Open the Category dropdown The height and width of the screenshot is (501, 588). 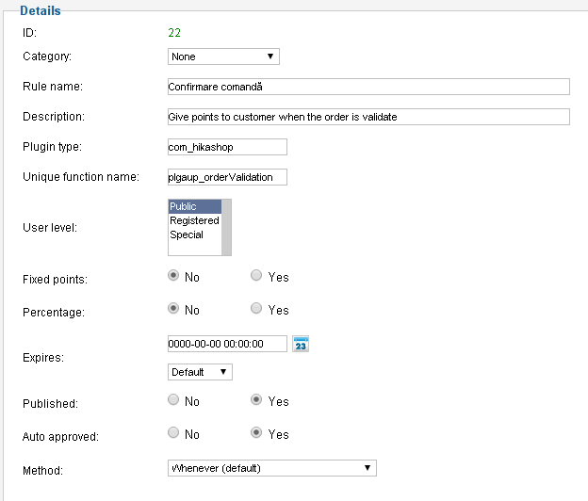click(223, 57)
